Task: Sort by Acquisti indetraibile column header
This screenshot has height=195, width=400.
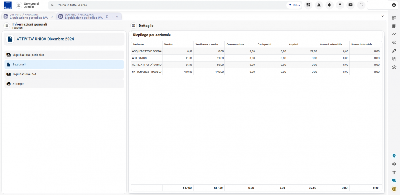Action: pos(334,45)
